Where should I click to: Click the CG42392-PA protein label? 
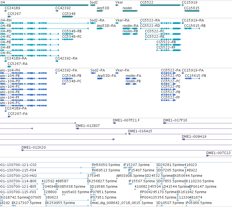66,70
